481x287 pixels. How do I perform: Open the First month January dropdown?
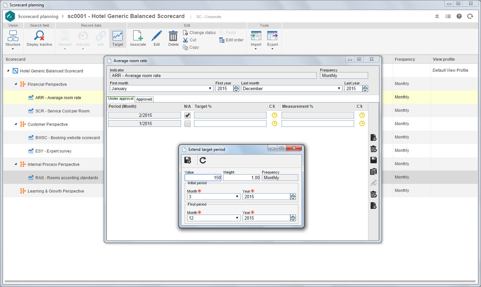coord(162,88)
